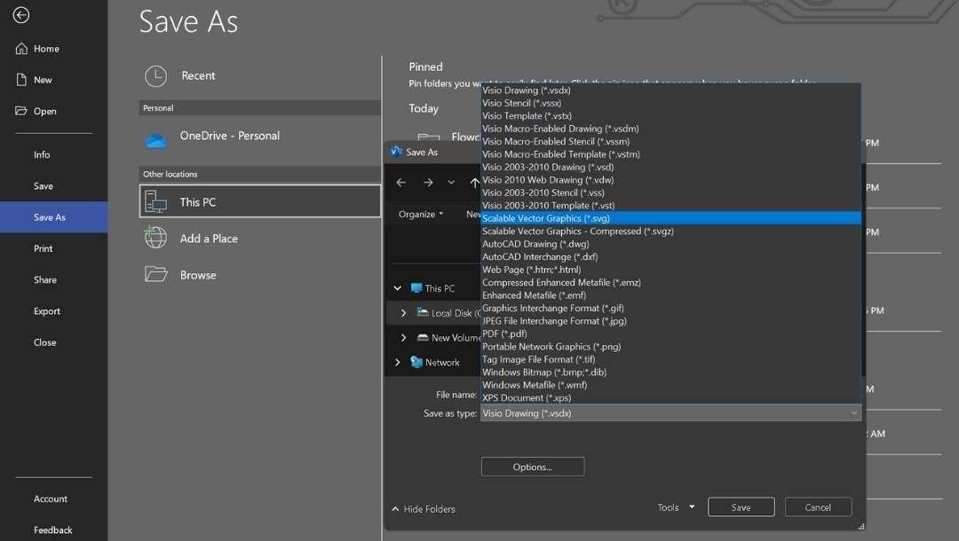Screen dimensions: 959x541
Task: Click the Browse folder icon
Action: [x=155, y=274]
